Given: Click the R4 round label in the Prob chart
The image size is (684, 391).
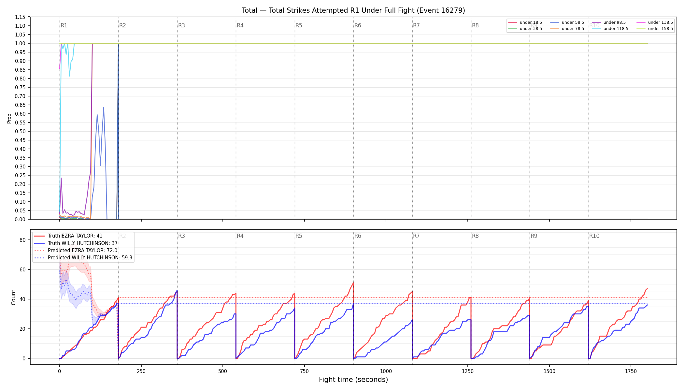Looking at the screenshot, I should tap(240, 25).
